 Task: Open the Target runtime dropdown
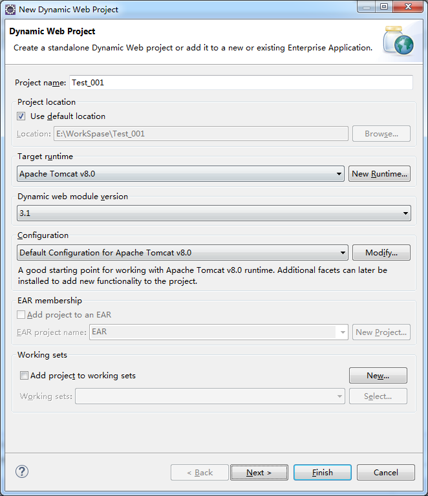pyautogui.click(x=180, y=174)
